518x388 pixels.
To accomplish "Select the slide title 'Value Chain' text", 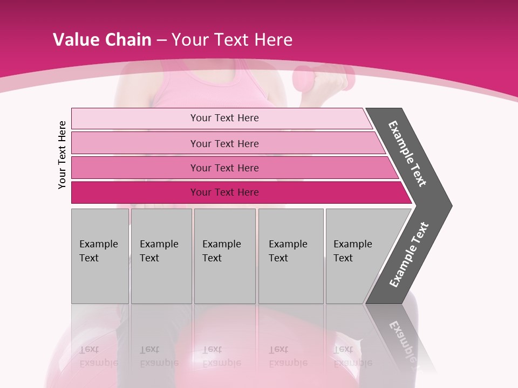I will 102,39.
